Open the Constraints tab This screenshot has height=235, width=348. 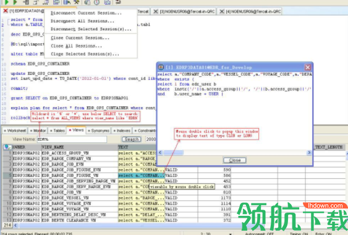[145, 130]
